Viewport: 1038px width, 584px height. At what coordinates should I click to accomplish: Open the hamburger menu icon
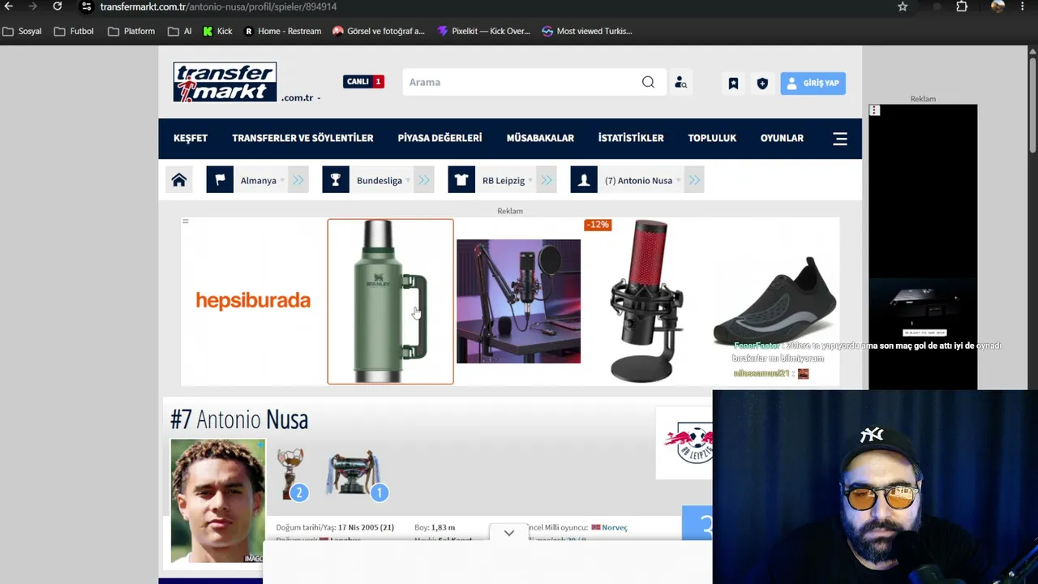tap(840, 139)
